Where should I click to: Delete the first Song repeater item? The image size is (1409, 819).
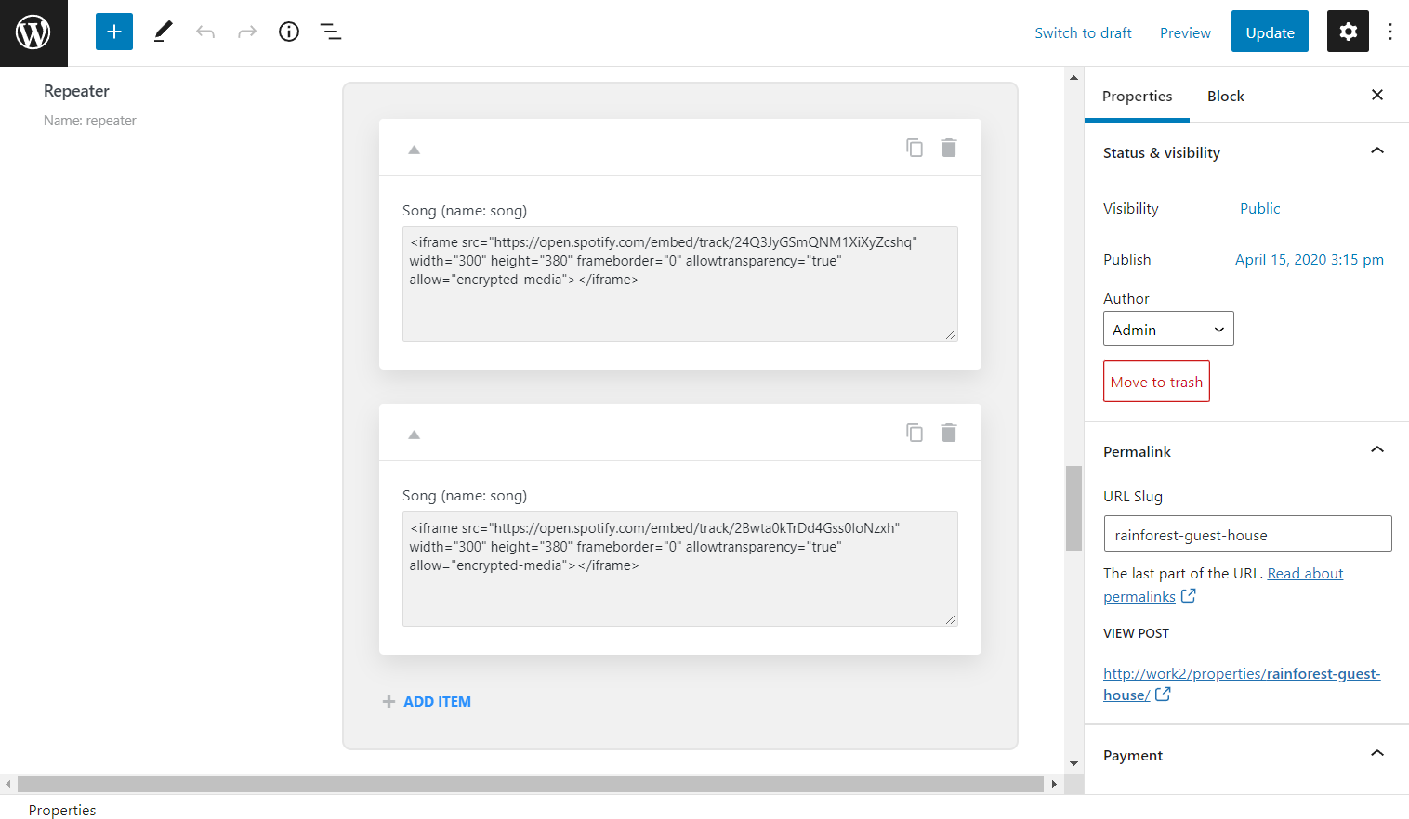pyautogui.click(x=949, y=148)
